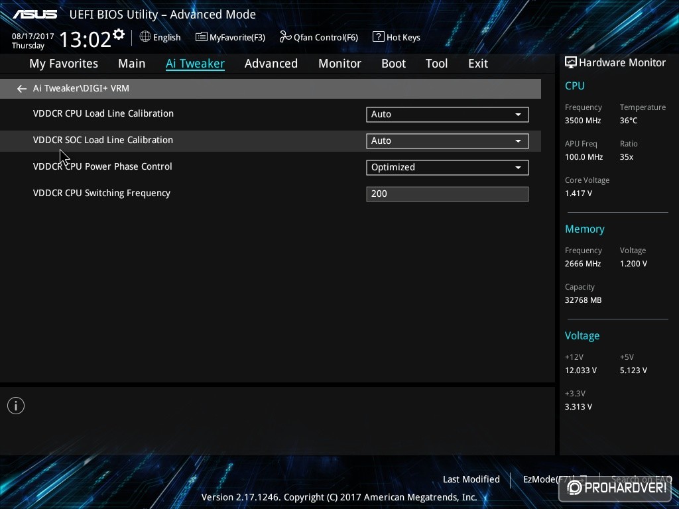
Task: Click the Capacity value 32768 MB
Action: [583, 300]
